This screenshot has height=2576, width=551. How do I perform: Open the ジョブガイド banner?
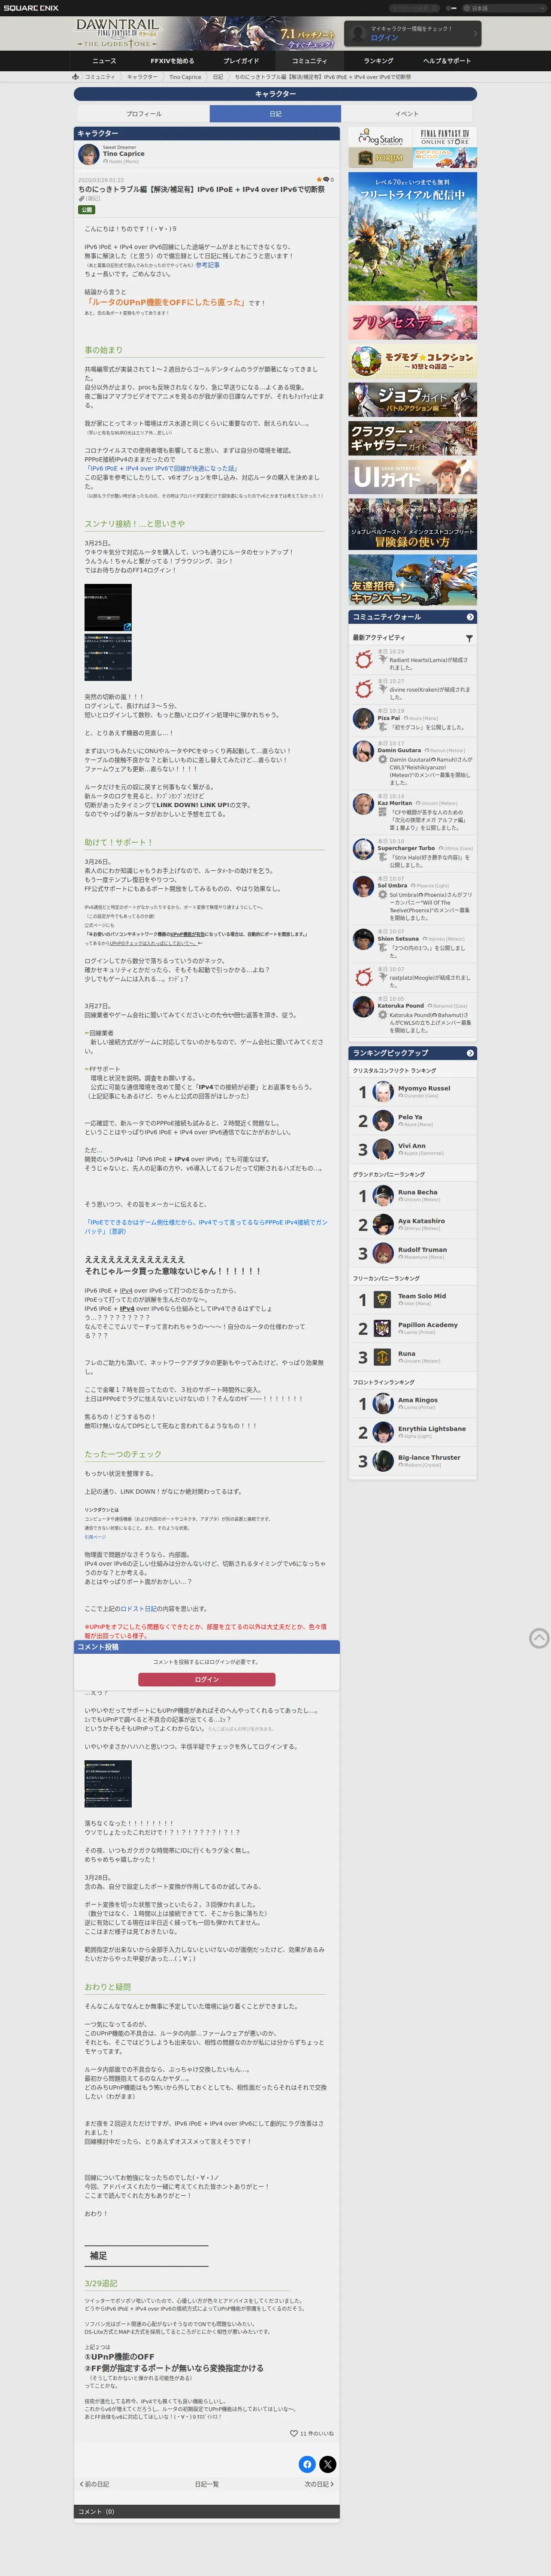click(412, 400)
